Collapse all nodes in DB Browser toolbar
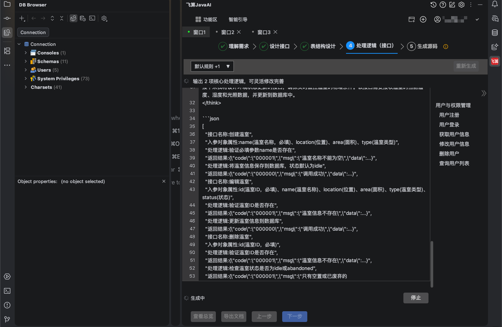Screen dimensions: 502x327 (x=62, y=18)
